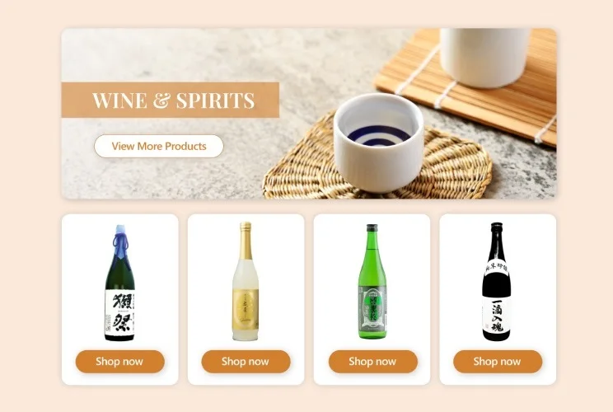Click Shop now under the black bottle
The width and height of the screenshot is (613, 412).
tap(498, 361)
